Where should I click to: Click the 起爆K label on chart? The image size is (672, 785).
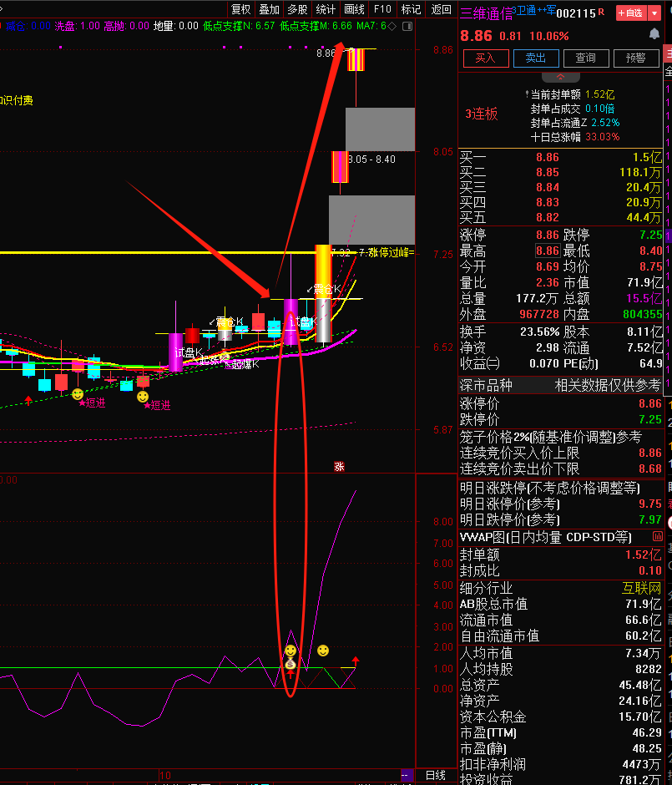pyautogui.click(x=245, y=364)
